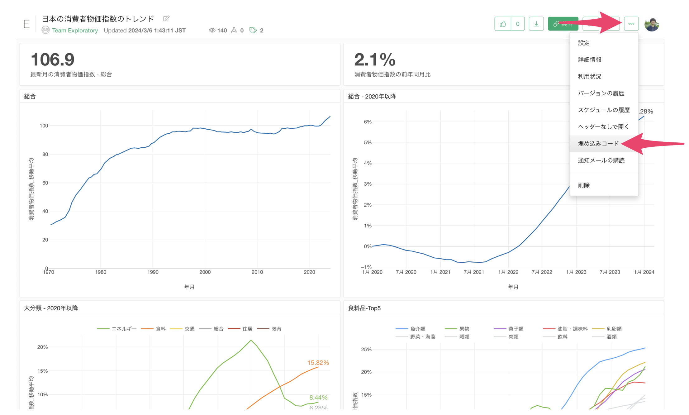Click label 消費者物価指数の前年同月比
The width and height of the screenshot is (689, 415).
coord(392,74)
